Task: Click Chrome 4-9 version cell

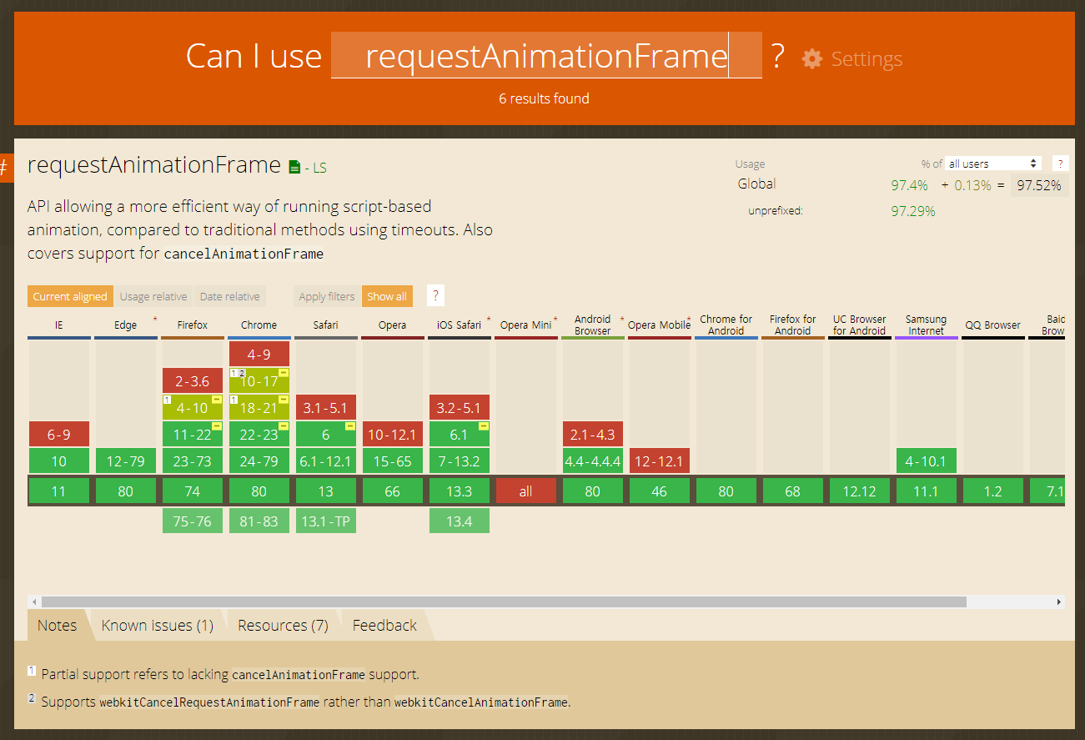Action: pyautogui.click(x=259, y=354)
